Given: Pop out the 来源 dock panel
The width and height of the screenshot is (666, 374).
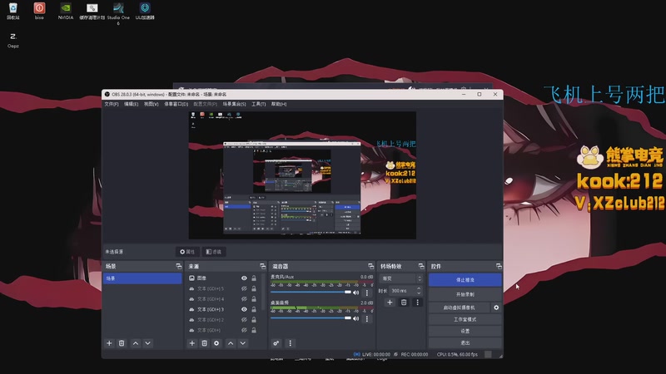Looking at the screenshot, I should tap(262, 266).
